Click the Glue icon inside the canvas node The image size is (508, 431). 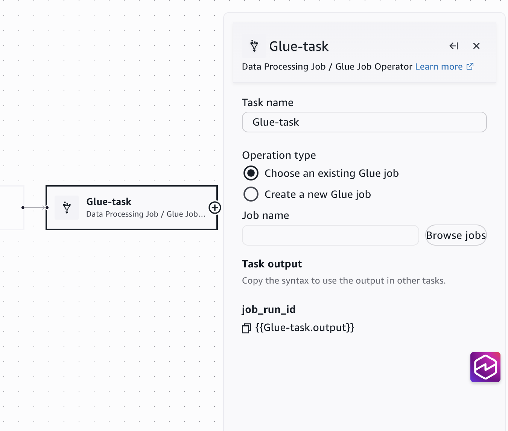(67, 208)
